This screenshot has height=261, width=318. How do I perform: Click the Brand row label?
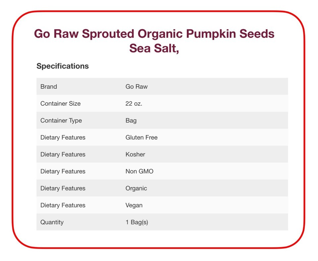pyautogui.click(x=49, y=86)
